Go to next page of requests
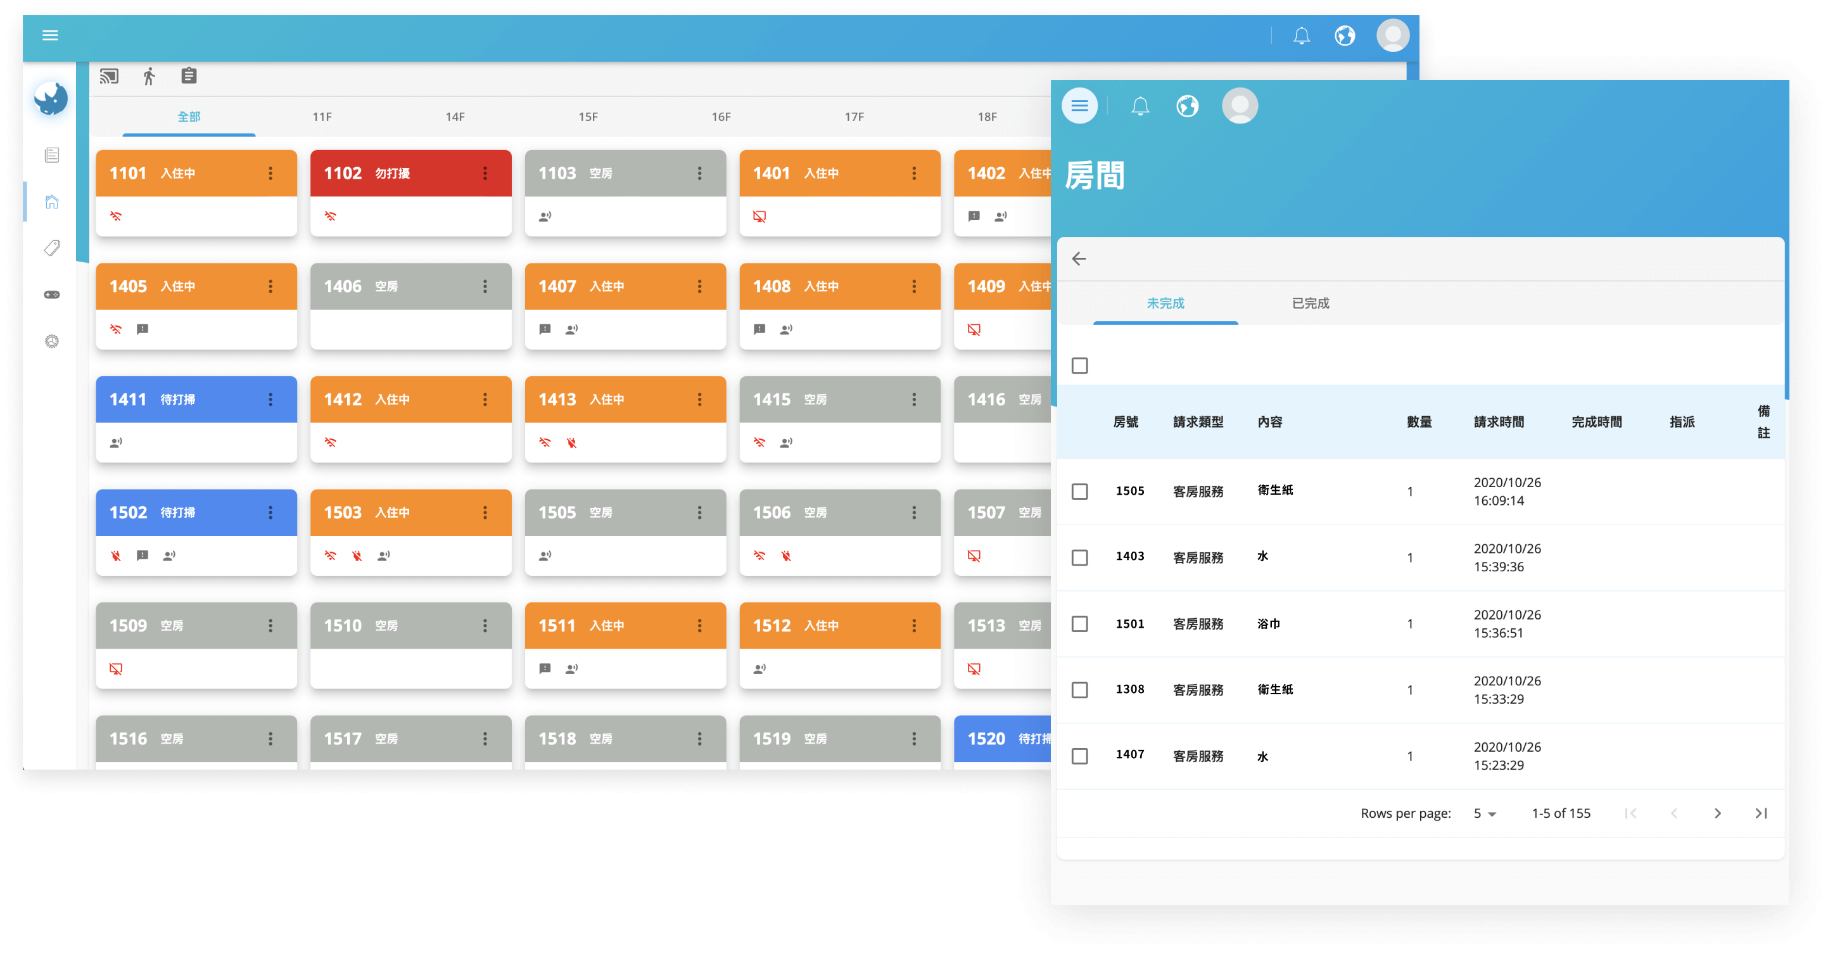Image resolution: width=1835 pixels, height=959 pixels. [1717, 813]
